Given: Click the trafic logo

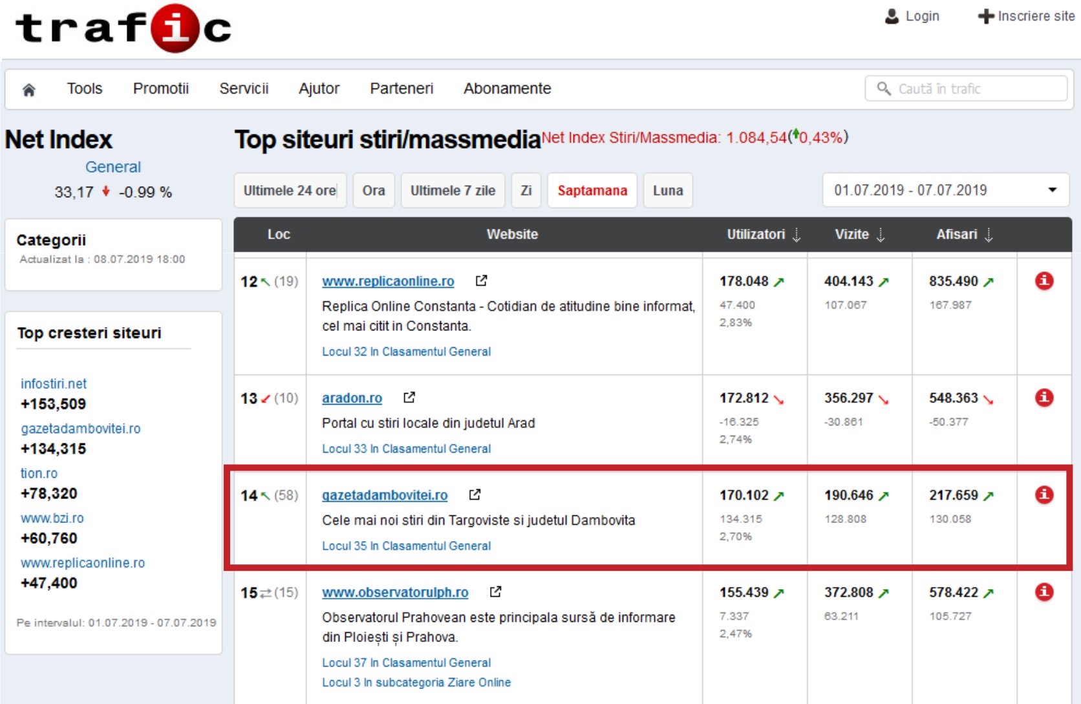Looking at the screenshot, I should click(123, 28).
